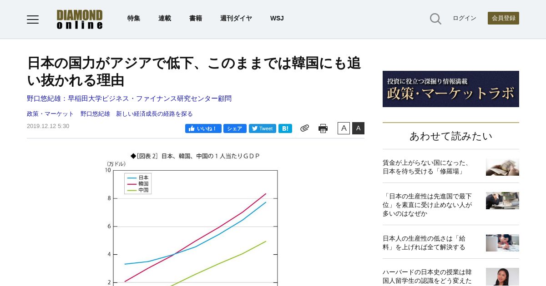The width and height of the screenshot is (546, 286).
Task: Click the 会員登録 button
Action: pos(503,18)
